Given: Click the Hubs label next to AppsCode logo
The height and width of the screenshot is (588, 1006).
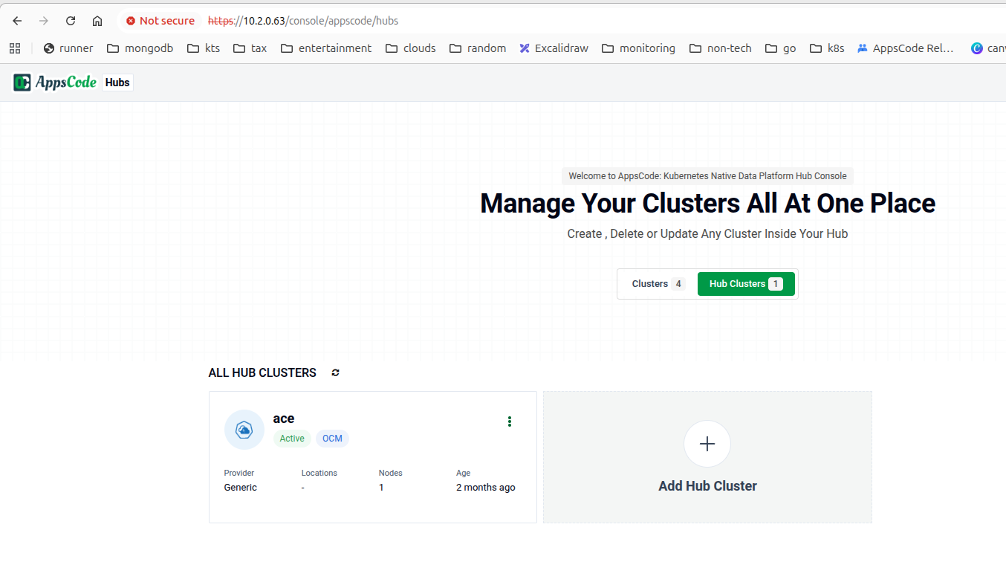Looking at the screenshot, I should pos(117,83).
